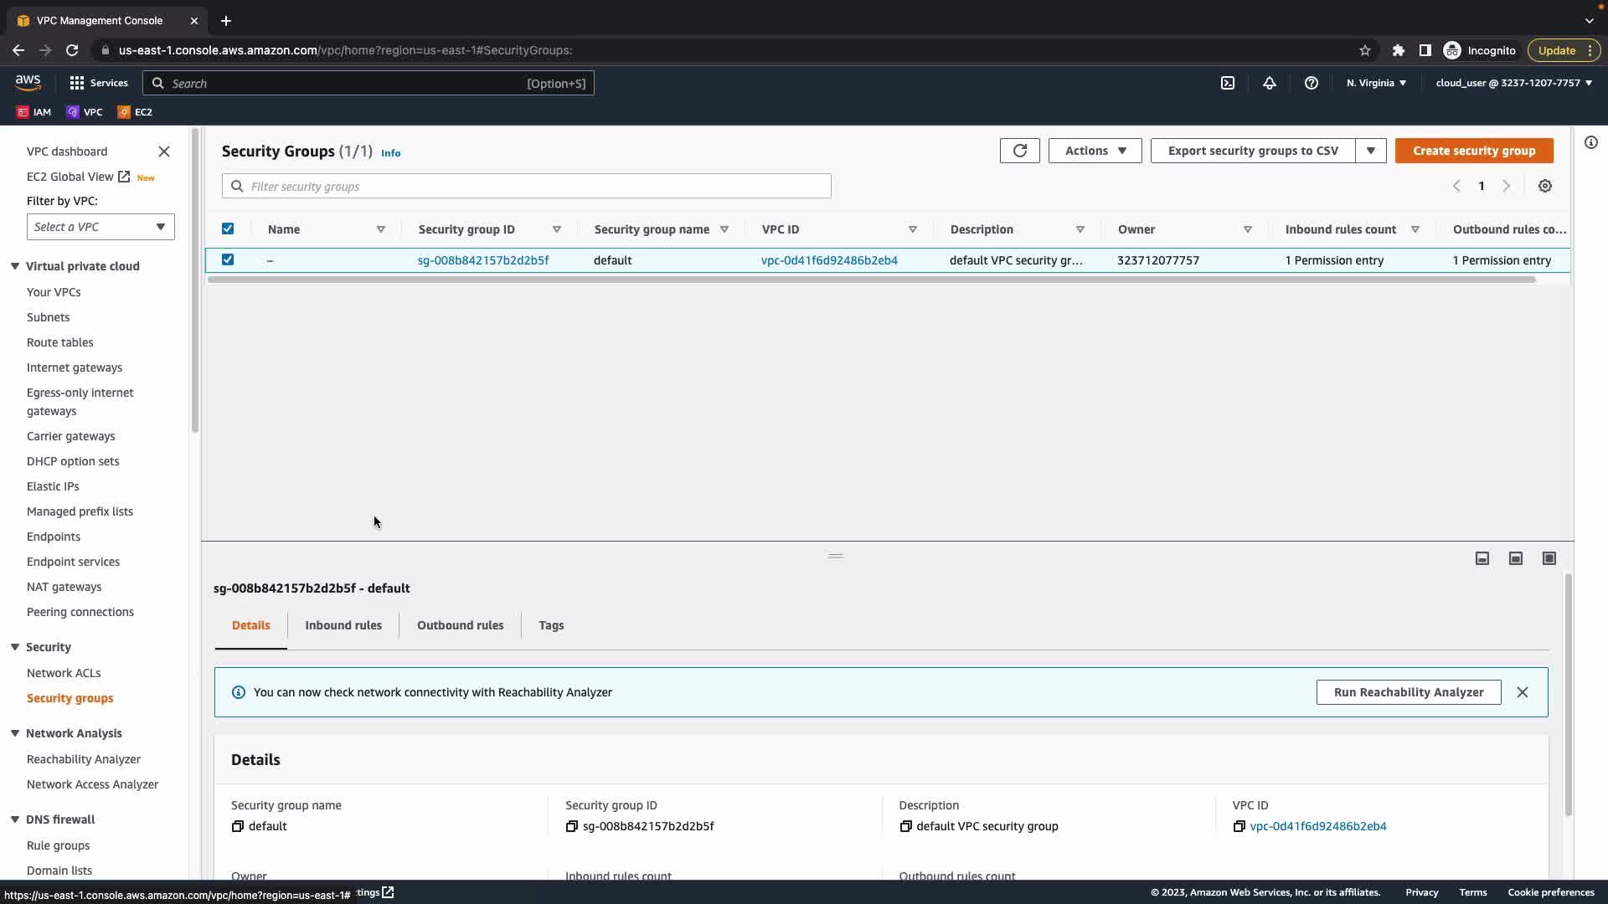
Task: Uncheck the default security group row checkbox
Action: tap(228, 259)
